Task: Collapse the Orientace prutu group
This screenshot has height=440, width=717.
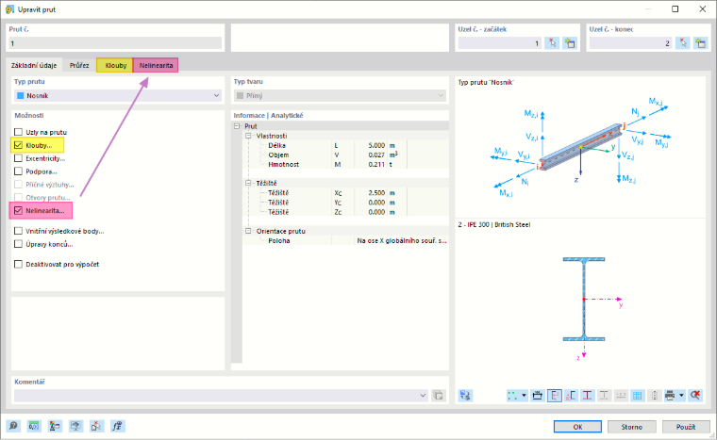Action: [248, 231]
